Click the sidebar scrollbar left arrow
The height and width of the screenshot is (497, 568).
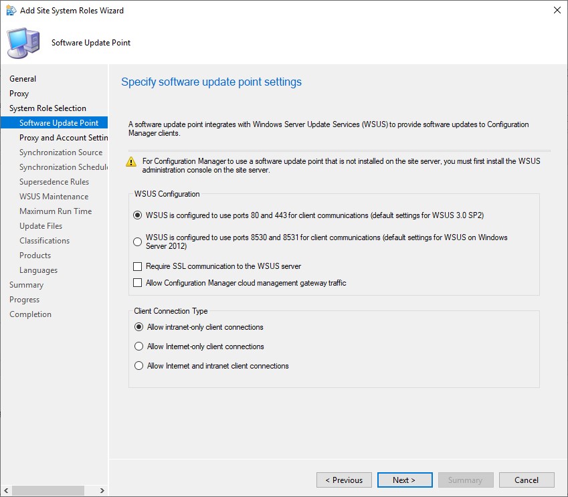[6, 490]
